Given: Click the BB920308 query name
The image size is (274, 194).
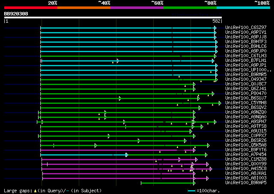Looking at the screenshot, I should click(16, 14).
